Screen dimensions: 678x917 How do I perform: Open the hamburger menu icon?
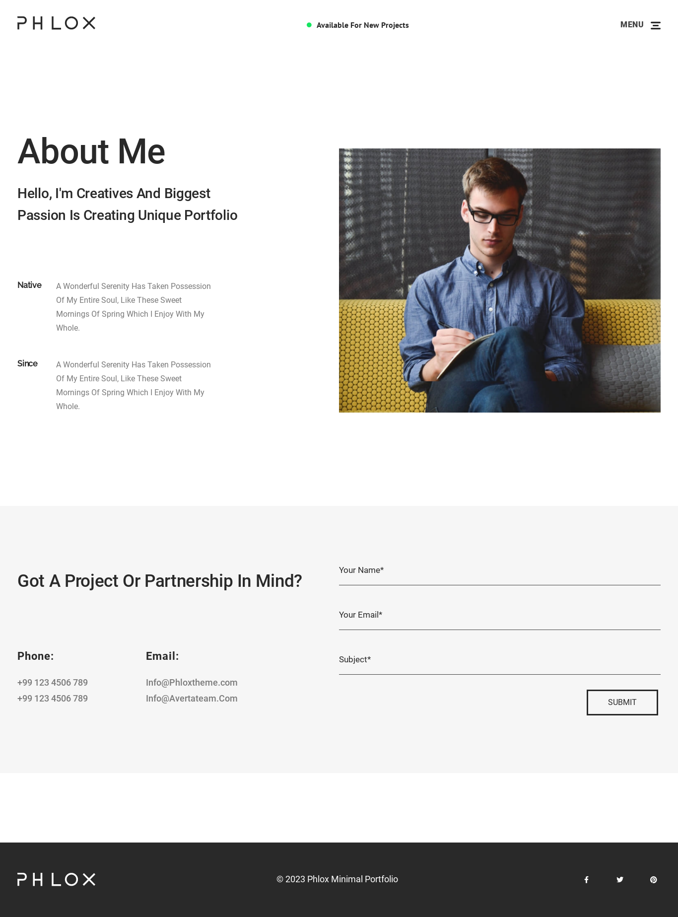(x=655, y=25)
